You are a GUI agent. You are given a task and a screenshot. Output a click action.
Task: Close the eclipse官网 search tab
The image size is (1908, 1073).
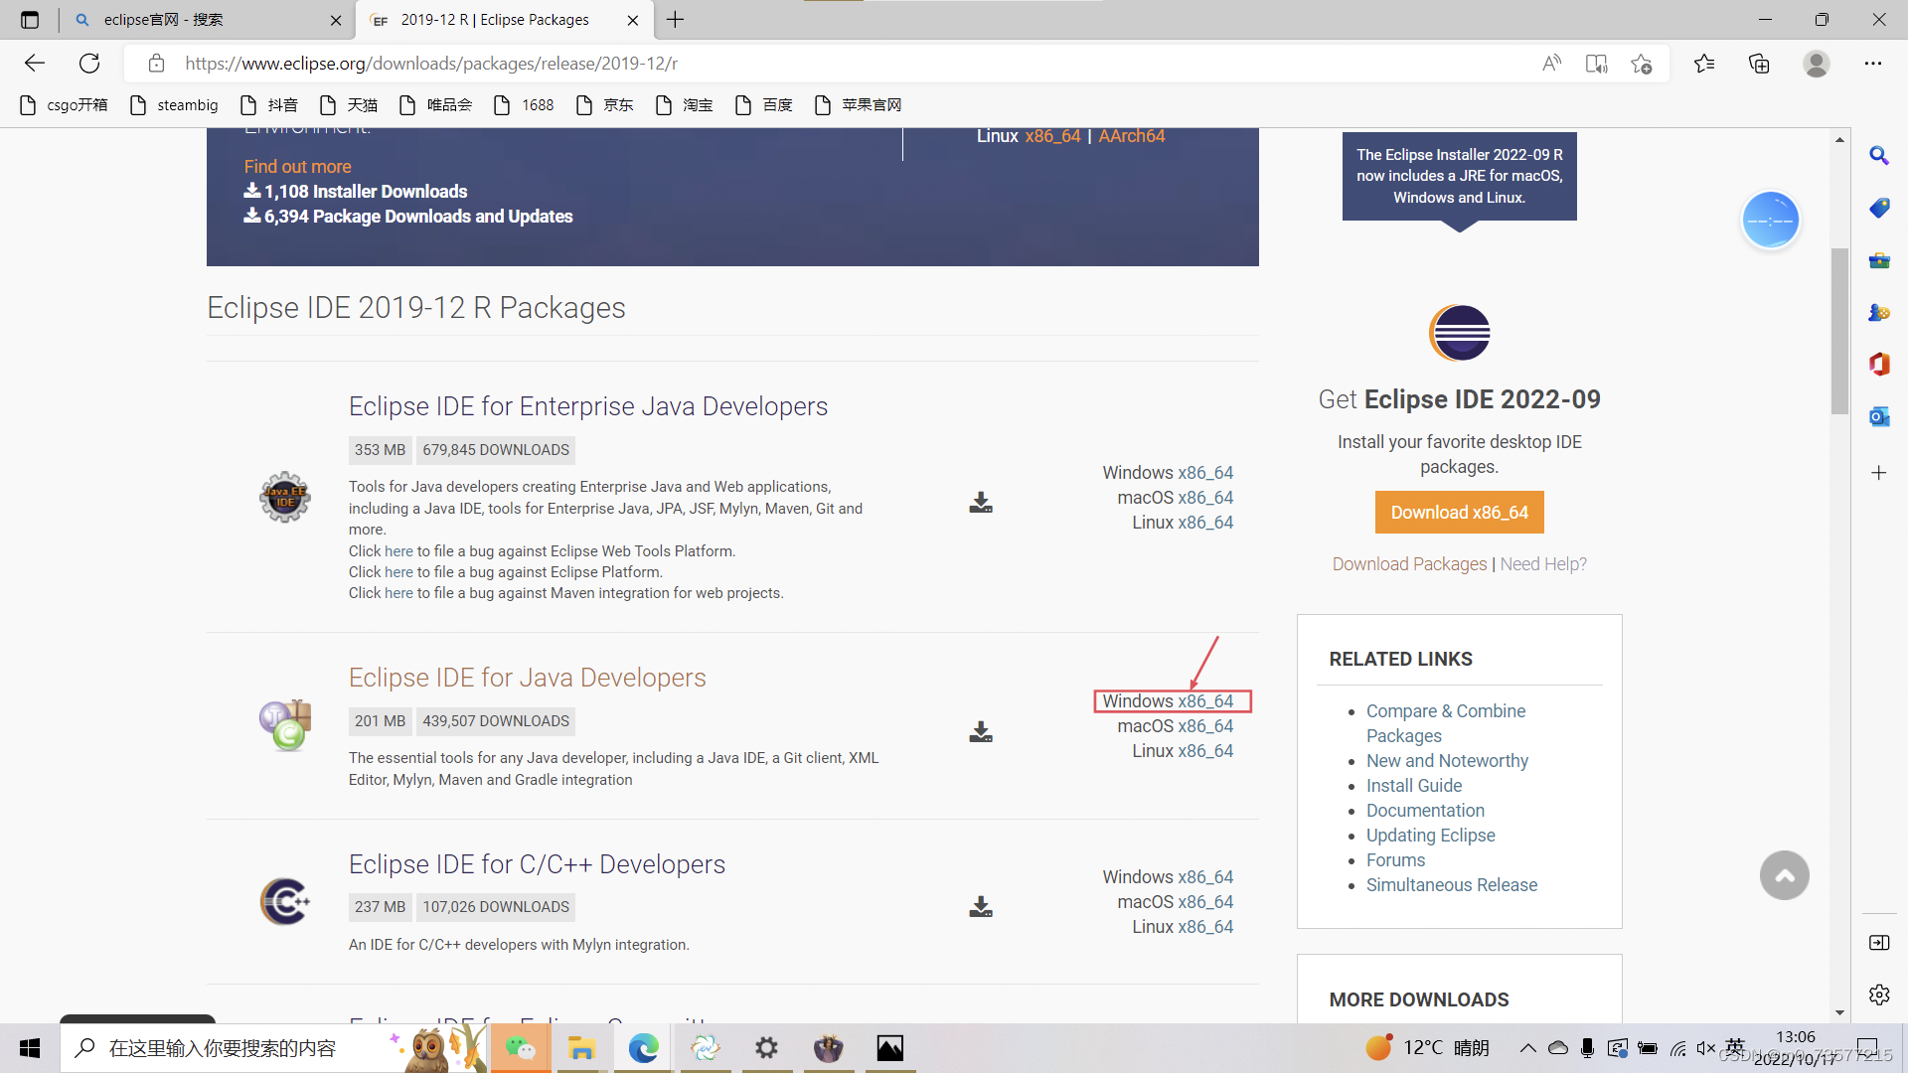[x=336, y=20]
